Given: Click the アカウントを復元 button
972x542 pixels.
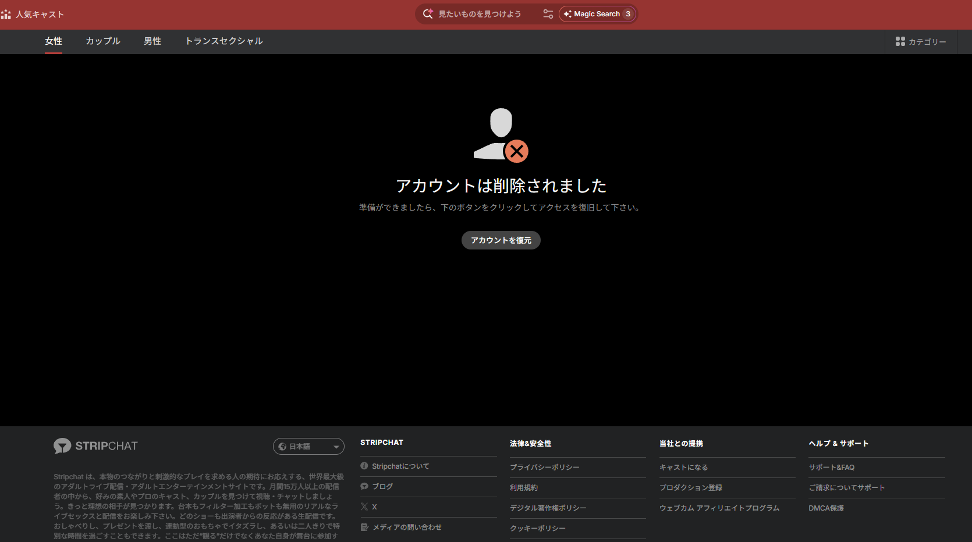Looking at the screenshot, I should tap(501, 240).
